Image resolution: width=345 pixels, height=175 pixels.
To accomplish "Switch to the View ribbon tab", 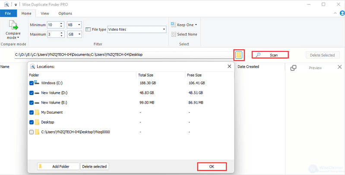I will click(44, 13).
